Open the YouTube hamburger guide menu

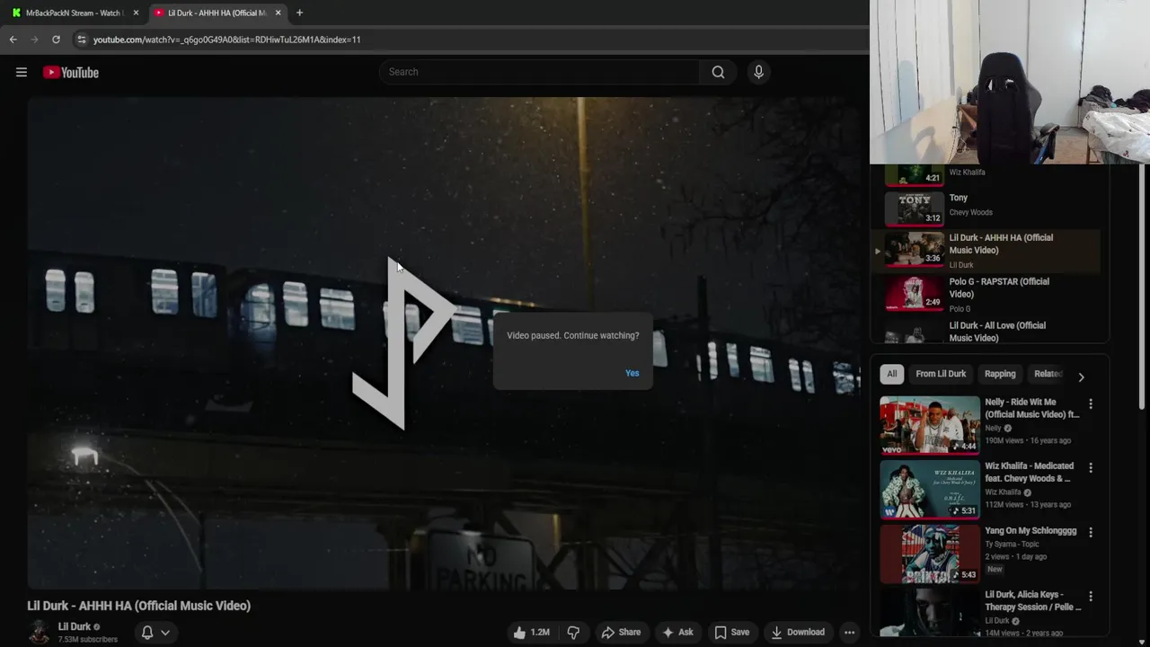pyautogui.click(x=22, y=72)
